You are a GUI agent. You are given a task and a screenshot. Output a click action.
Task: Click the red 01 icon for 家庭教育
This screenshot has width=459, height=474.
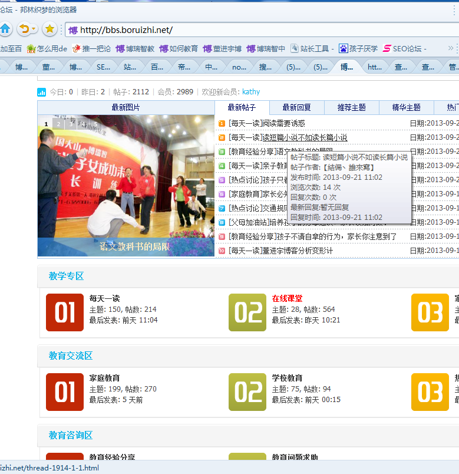tap(65, 392)
